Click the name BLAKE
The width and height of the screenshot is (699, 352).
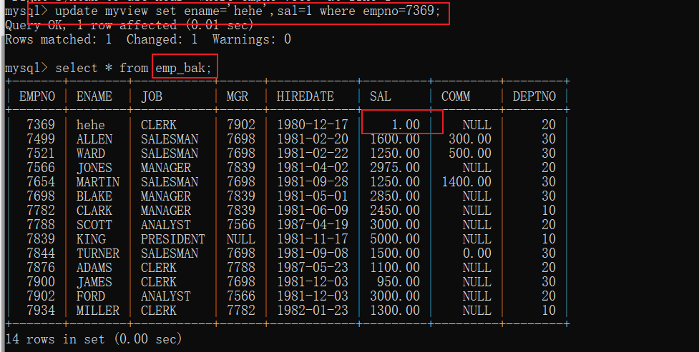pyautogui.click(x=94, y=196)
